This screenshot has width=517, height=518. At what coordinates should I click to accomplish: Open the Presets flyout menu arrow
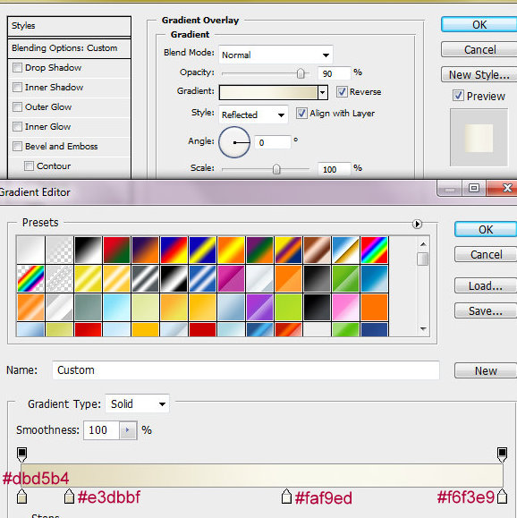pos(417,224)
